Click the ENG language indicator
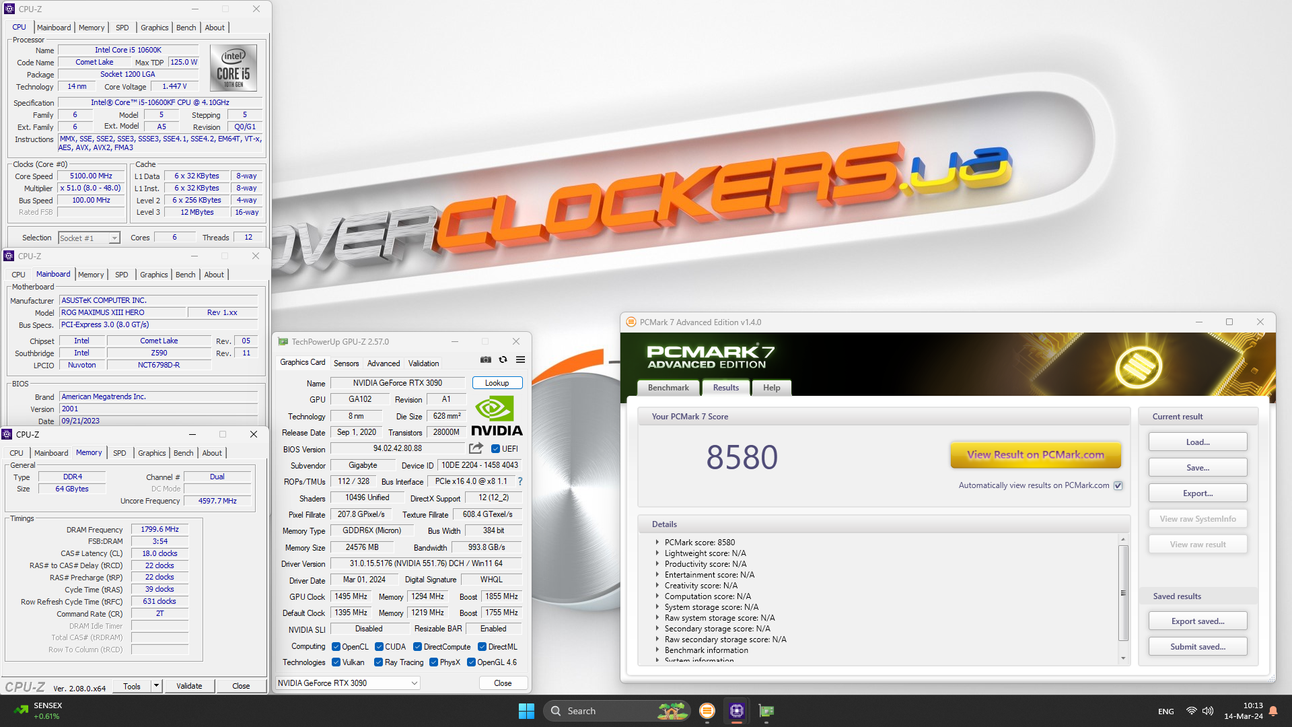The width and height of the screenshot is (1292, 727). [1166, 712]
